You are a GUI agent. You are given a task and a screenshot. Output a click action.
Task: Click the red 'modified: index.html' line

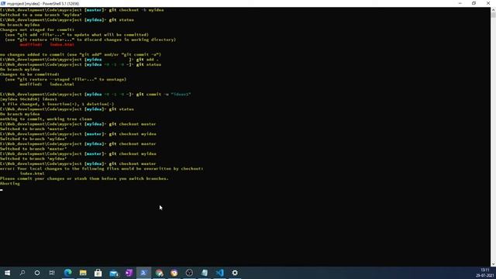click(46, 45)
